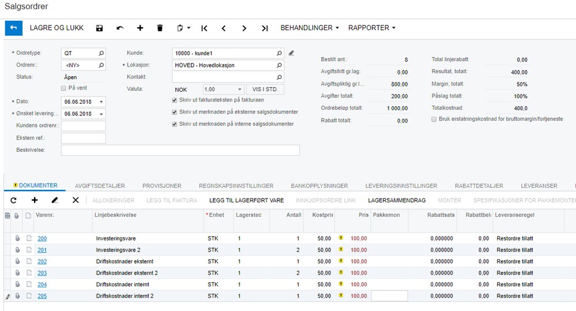The image size is (576, 311).
Task: Select the Investeringsvare 2 description cell
Action: click(148, 250)
